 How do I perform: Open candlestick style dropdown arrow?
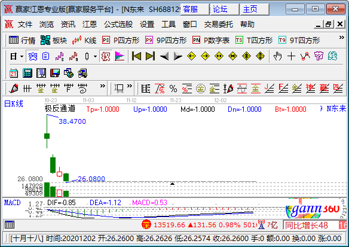point(95,57)
